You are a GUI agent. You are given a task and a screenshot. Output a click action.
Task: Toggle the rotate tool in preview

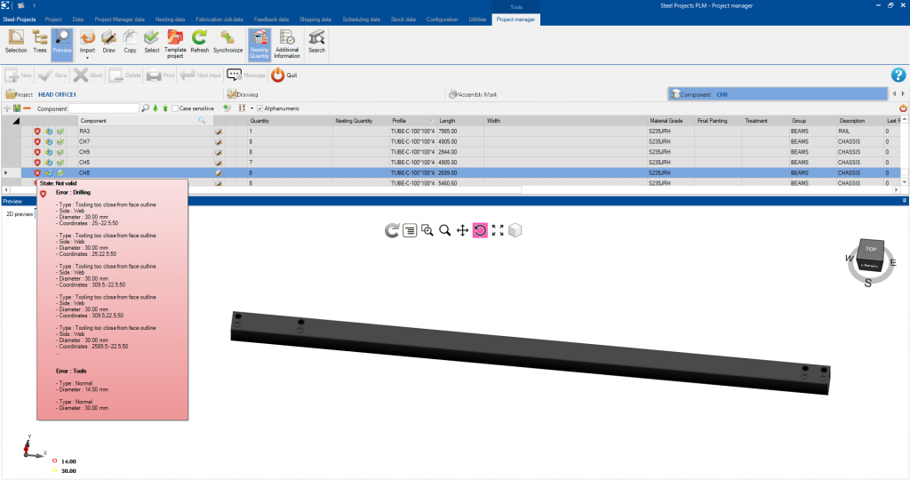(x=480, y=230)
